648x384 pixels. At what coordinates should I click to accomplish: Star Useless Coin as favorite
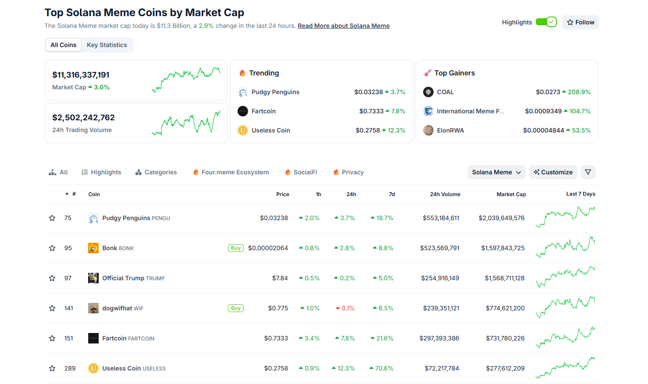click(52, 368)
